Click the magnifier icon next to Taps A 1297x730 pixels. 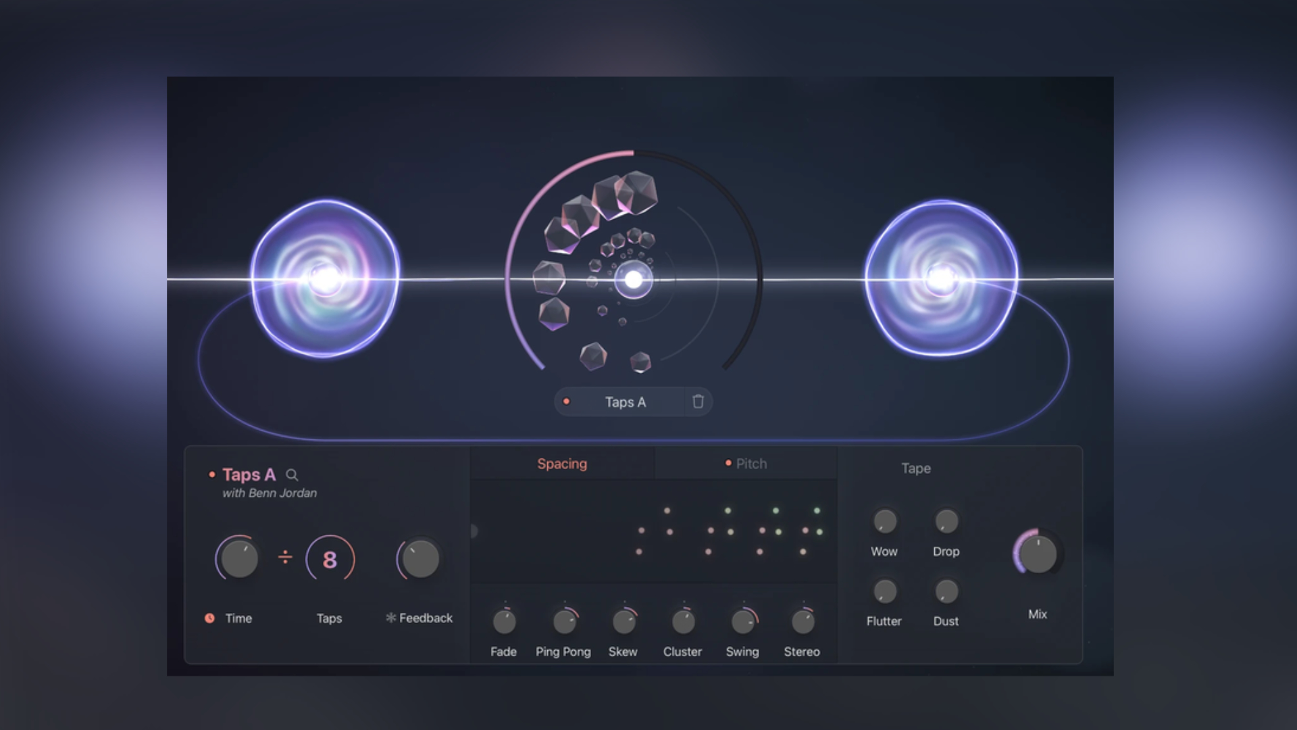pyautogui.click(x=292, y=475)
